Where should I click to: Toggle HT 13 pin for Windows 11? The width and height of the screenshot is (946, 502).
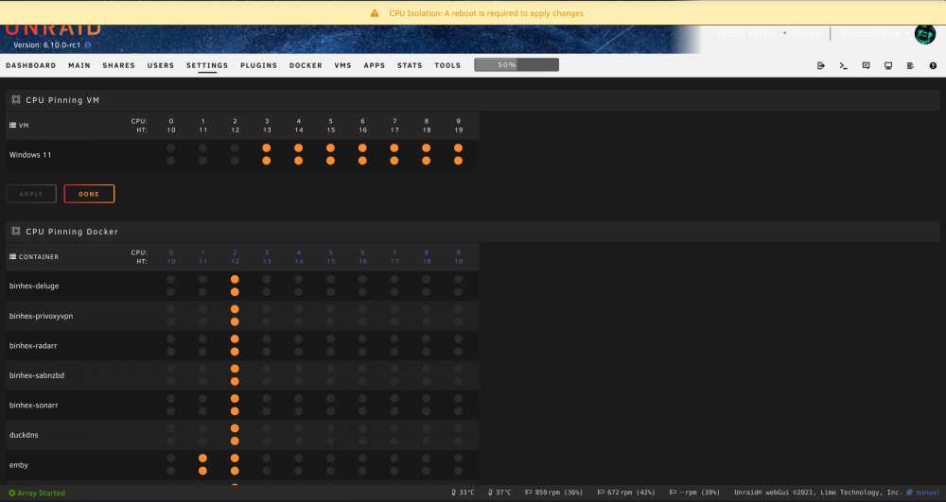267,161
